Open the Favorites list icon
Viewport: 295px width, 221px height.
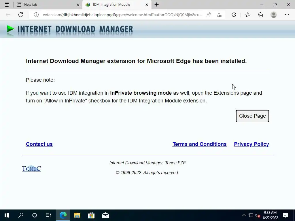pos(248,15)
